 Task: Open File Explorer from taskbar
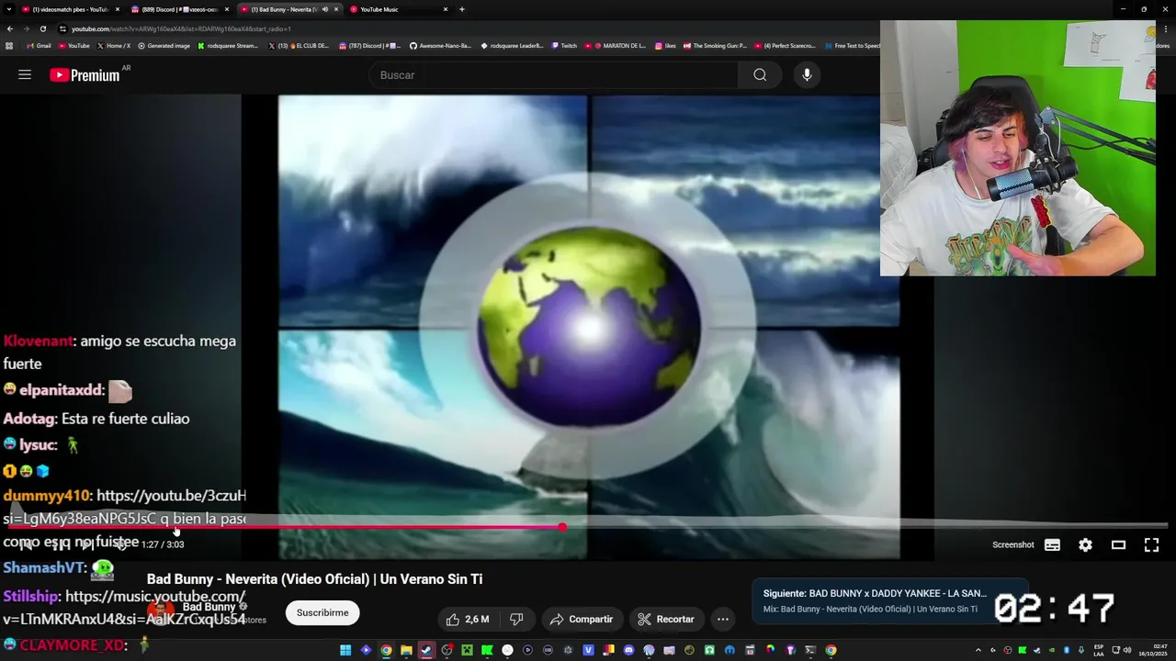tap(406, 650)
